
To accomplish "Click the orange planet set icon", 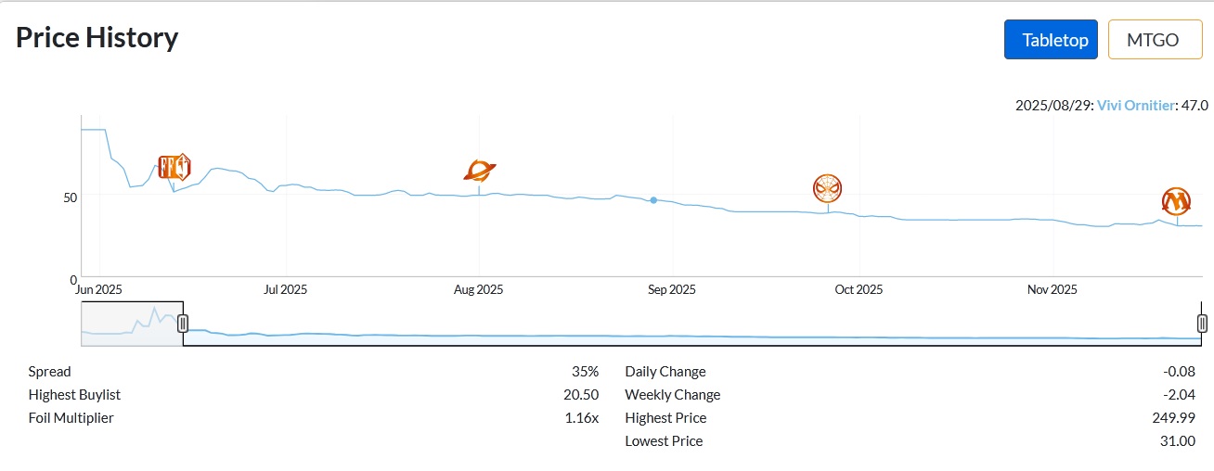I will (x=480, y=171).
